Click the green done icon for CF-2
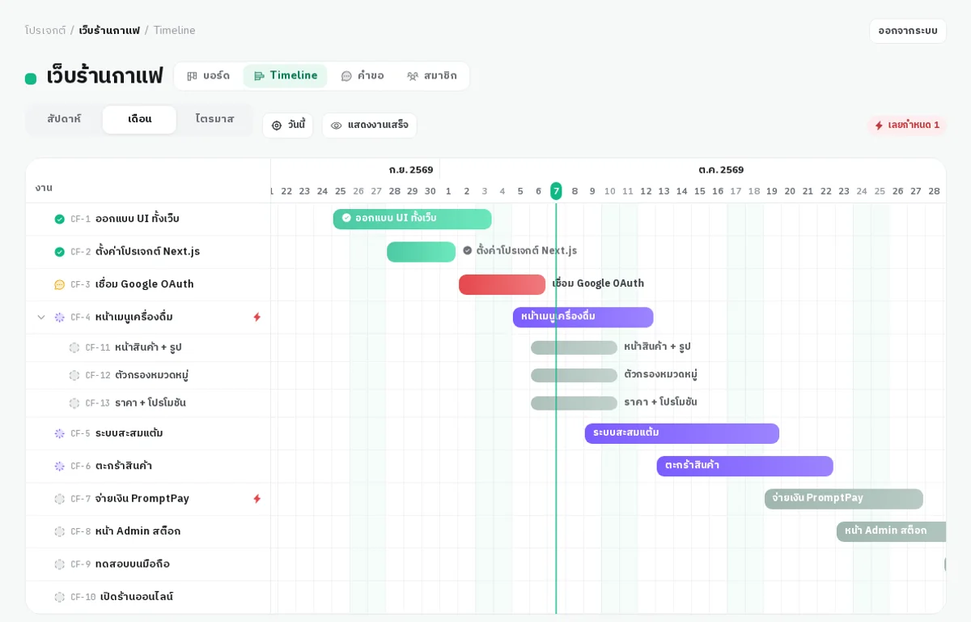 pyautogui.click(x=59, y=252)
